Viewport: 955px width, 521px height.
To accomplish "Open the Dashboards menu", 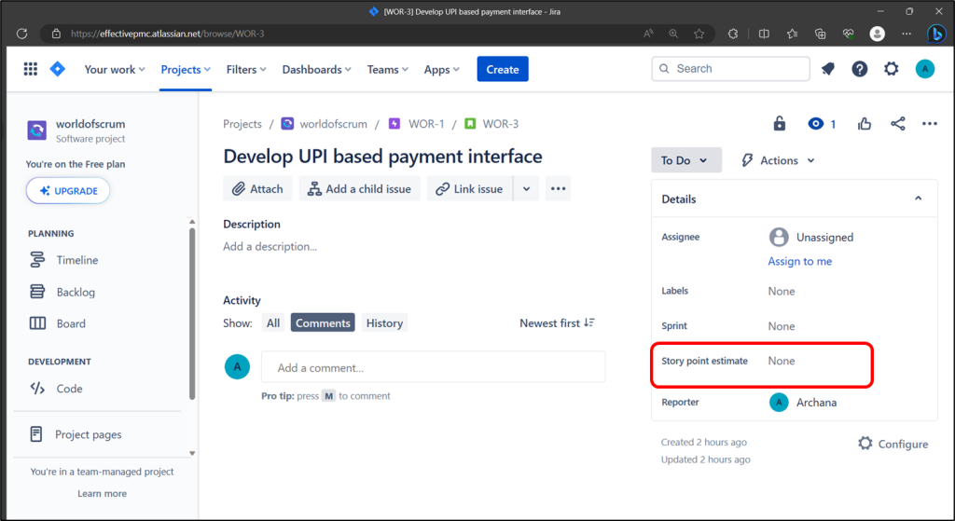I will (317, 69).
